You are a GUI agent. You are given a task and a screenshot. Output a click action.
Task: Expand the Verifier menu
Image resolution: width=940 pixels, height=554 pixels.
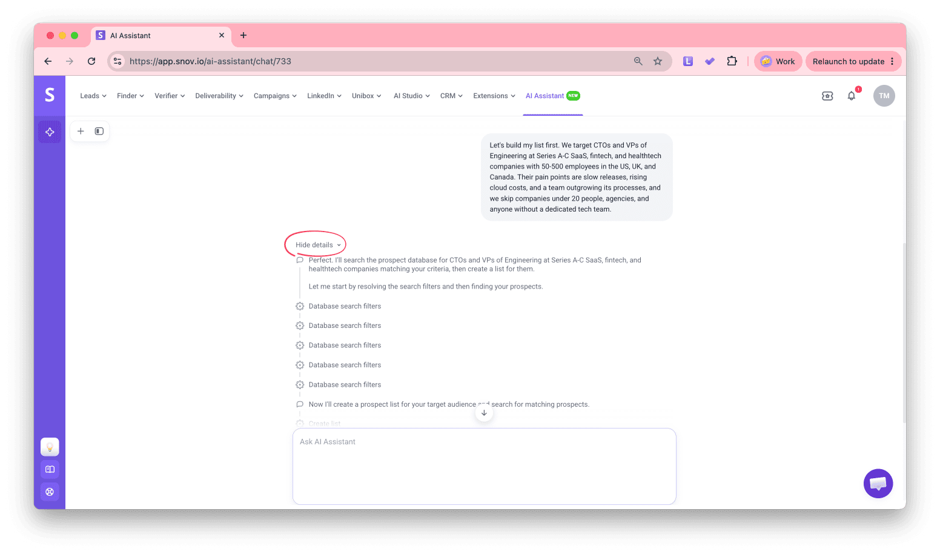170,96
